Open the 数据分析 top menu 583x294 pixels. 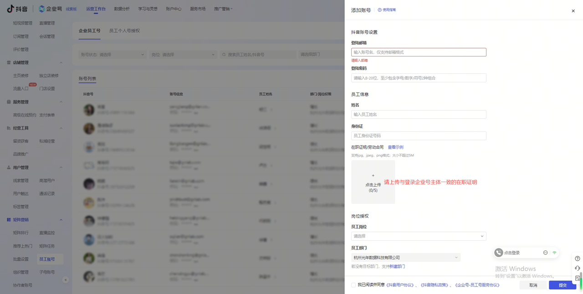coord(122,9)
